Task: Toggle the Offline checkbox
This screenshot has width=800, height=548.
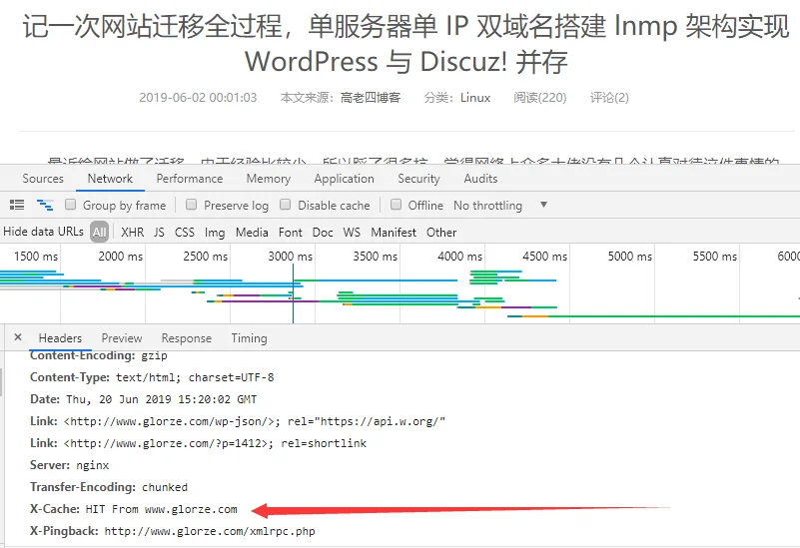Action: 396,205
